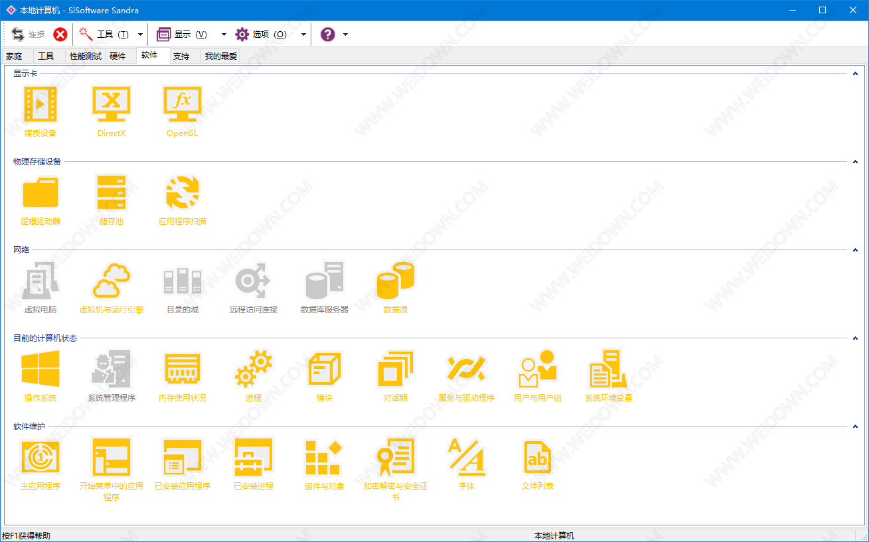Switch to the 性能测试 tab

[86, 56]
